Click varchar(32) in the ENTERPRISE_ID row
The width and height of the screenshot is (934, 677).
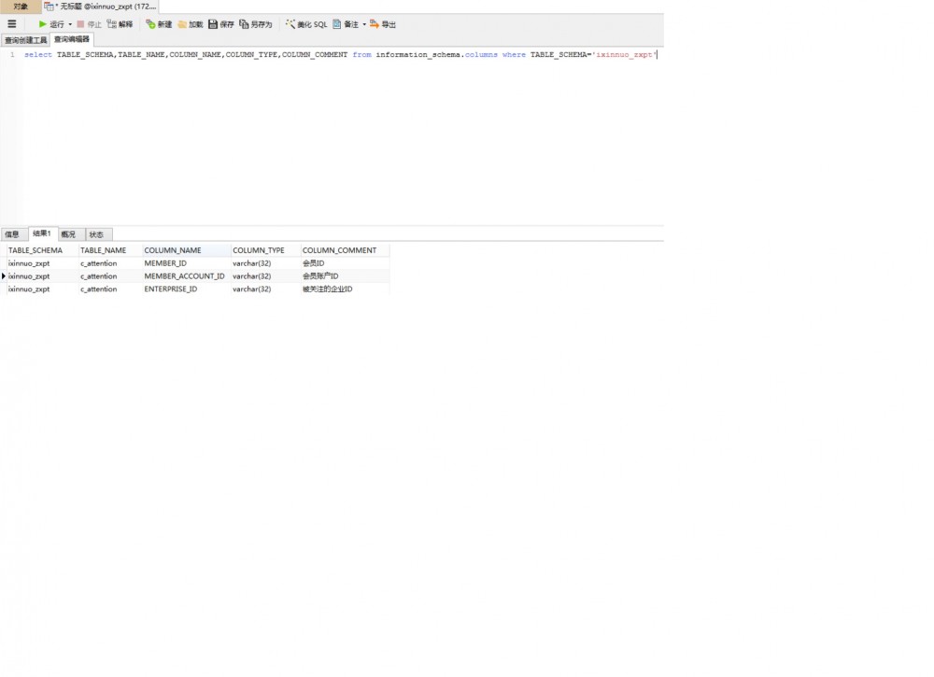[265, 289]
